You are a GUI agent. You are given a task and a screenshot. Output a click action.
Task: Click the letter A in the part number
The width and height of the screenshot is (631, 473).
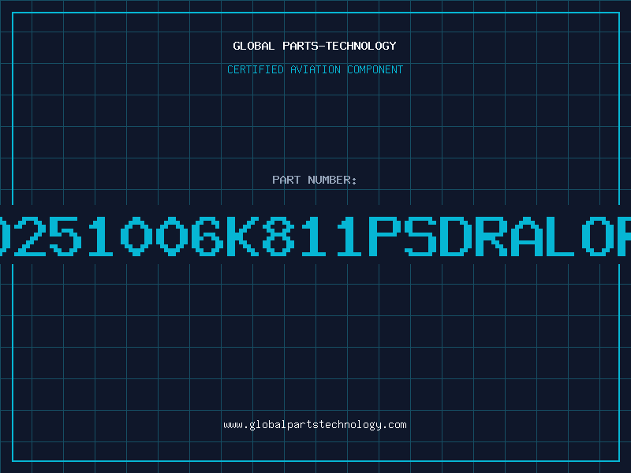tap(526, 236)
